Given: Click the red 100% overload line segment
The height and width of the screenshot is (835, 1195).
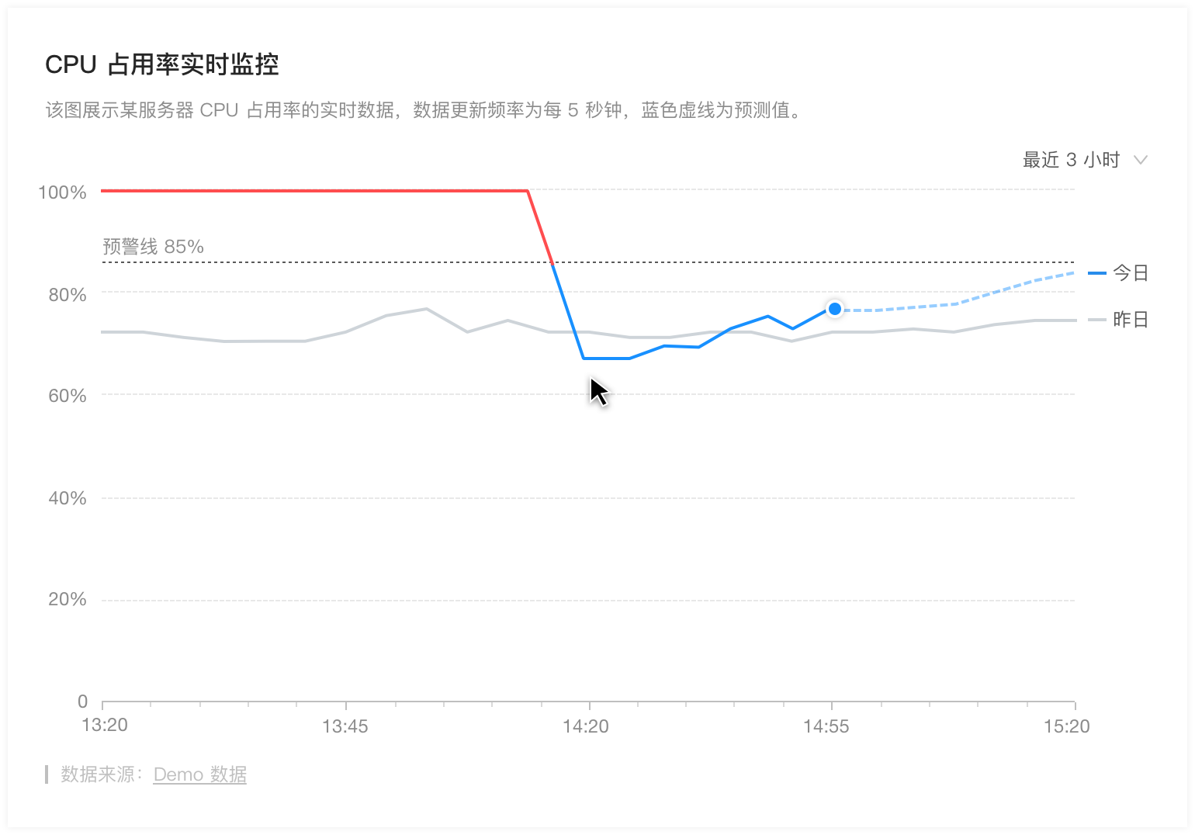Looking at the screenshot, I should (314, 190).
